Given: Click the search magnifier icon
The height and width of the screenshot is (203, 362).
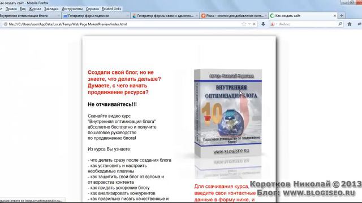Looking at the screenshot, I should point(341,24).
